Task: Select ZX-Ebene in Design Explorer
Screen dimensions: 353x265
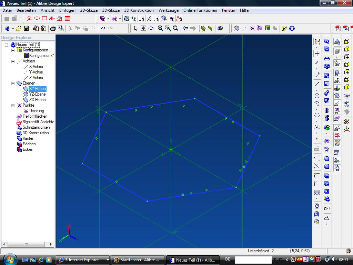Action: (37, 100)
